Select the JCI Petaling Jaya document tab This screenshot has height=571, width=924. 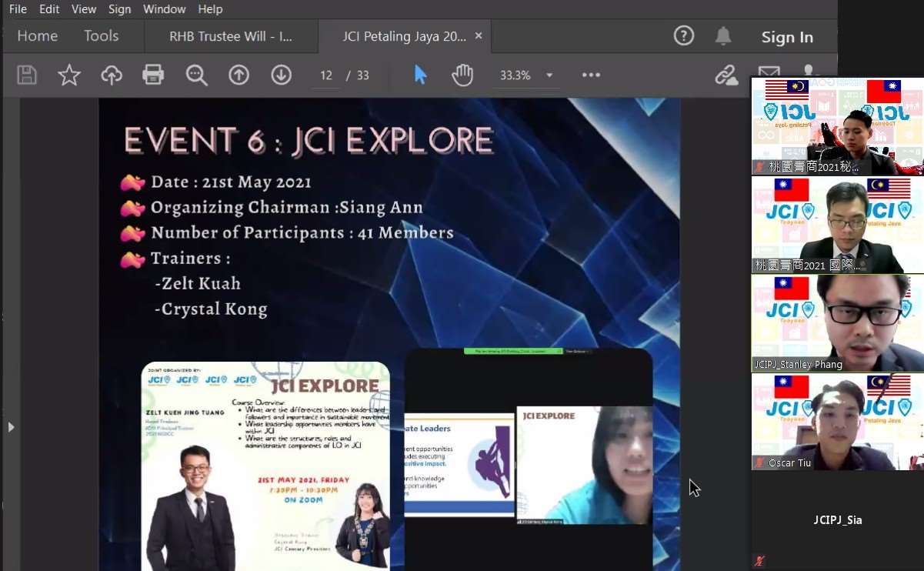(x=405, y=36)
